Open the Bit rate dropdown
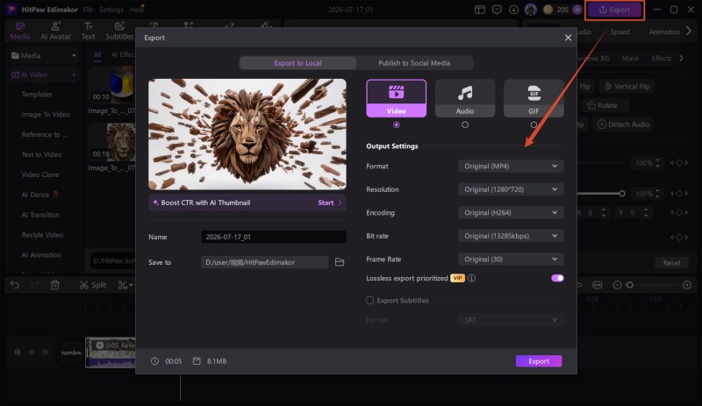The height and width of the screenshot is (406, 702). pos(511,236)
